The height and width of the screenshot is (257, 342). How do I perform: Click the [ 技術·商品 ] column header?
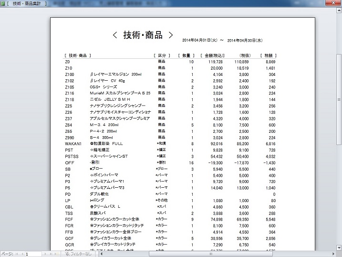tap(78, 56)
